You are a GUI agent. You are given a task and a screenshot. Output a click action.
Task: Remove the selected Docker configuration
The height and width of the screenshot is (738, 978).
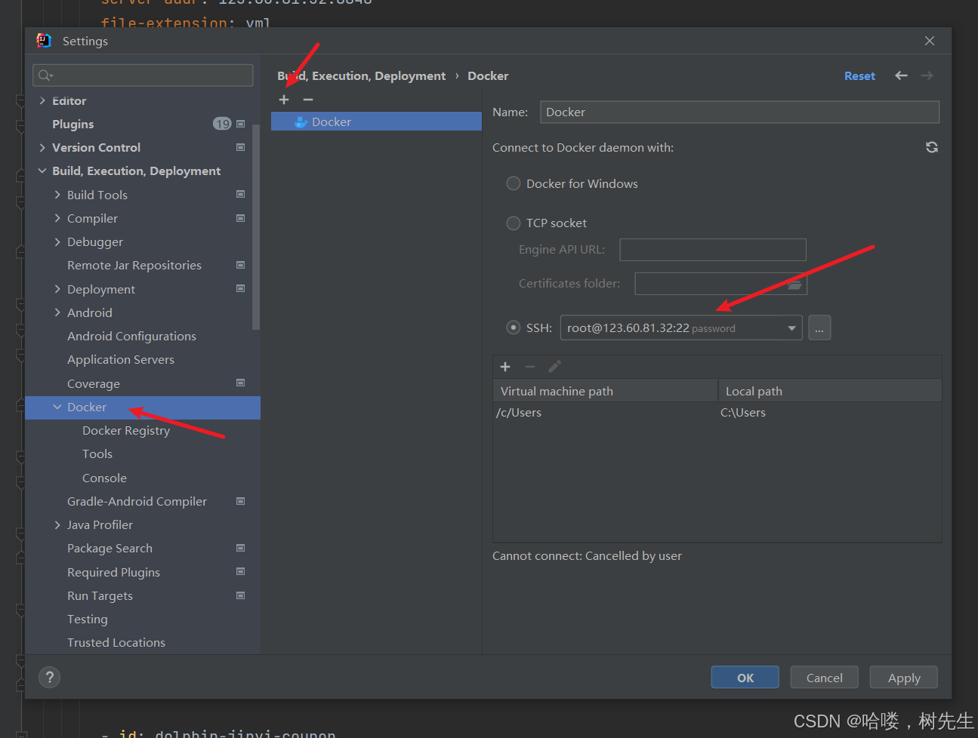click(x=308, y=100)
